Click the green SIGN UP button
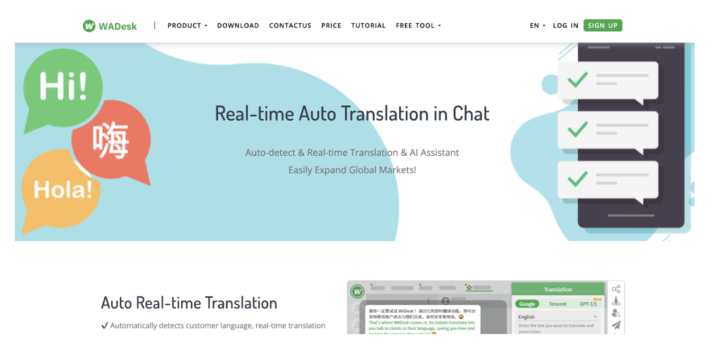Image resolution: width=718 pixels, height=353 pixels. point(602,26)
